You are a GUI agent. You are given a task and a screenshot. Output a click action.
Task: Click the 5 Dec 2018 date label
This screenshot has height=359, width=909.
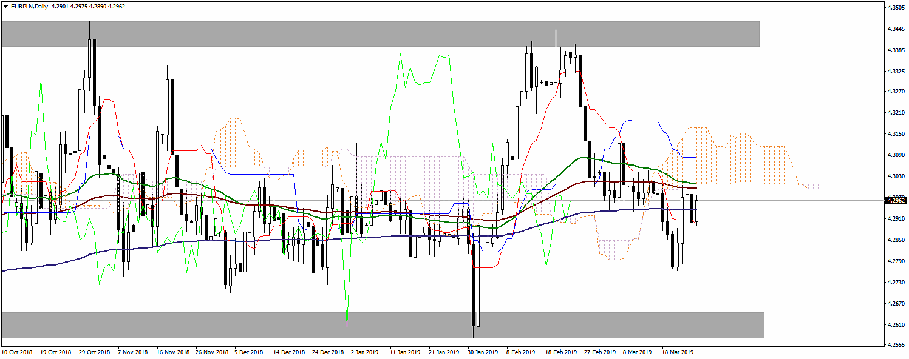point(250,352)
